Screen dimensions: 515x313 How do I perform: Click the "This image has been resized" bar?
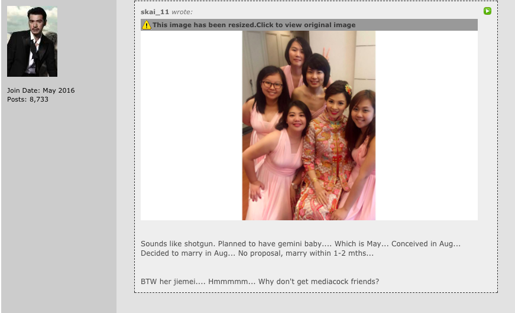click(x=309, y=25)
